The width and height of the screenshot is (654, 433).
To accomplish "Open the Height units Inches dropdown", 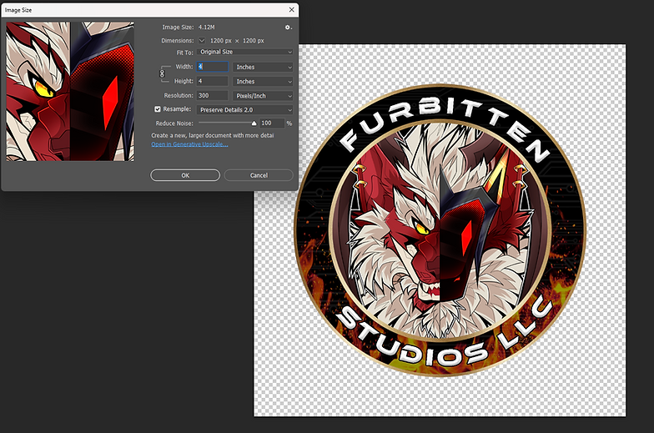I will [263, 82].
